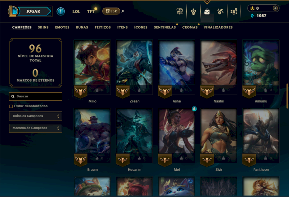Open the Loot hammer icon
289x197 pixels.
pyautogui.click(x=220, y=12)
